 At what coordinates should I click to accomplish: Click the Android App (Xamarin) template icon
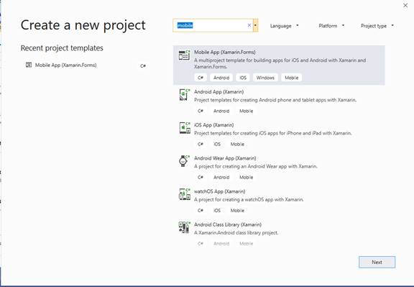tap(185, 95)
